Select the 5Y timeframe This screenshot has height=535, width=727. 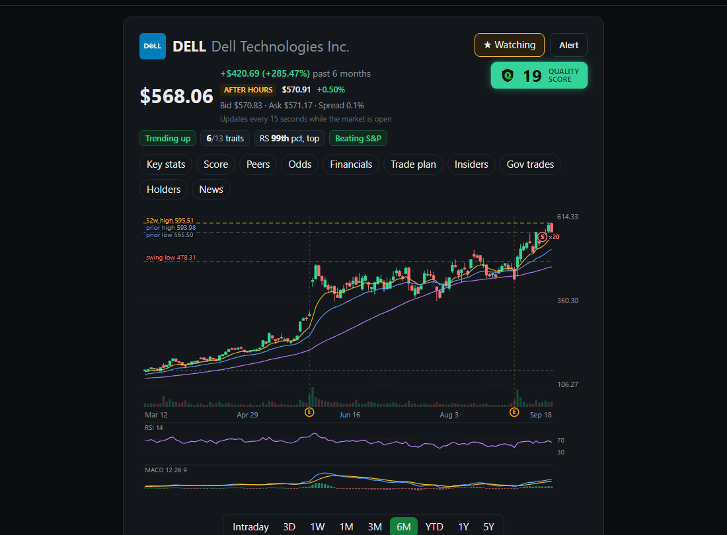488,526
